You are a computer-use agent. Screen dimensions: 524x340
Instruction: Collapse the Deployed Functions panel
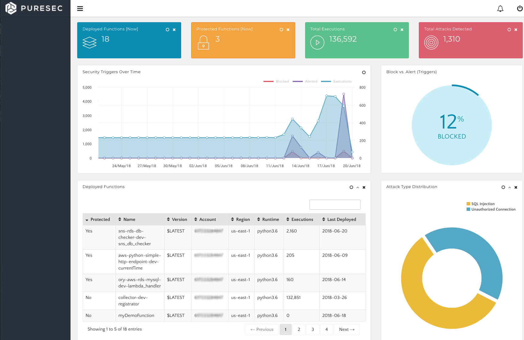[358, 187]
